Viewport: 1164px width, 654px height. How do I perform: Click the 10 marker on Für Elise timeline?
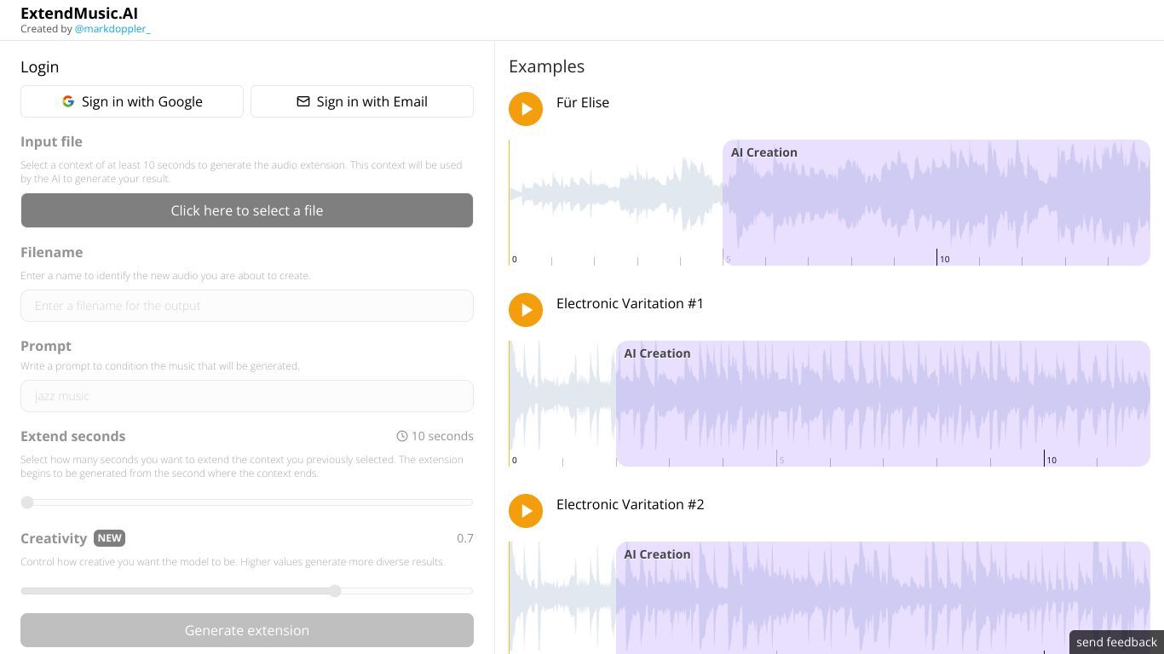(x=944, y=259)
